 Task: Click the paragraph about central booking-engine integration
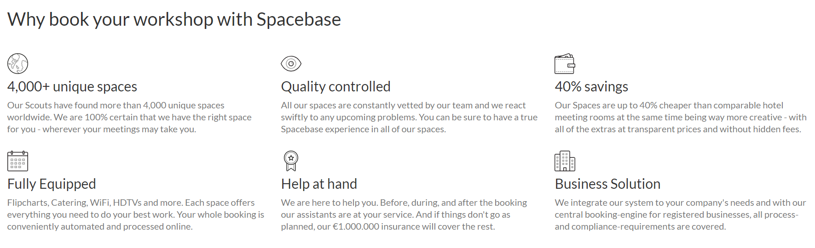(680, 214)
